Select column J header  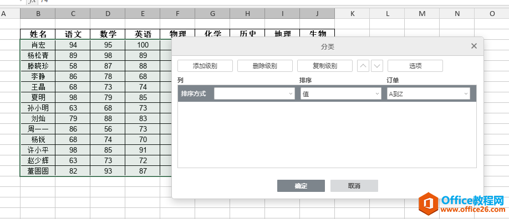click(317, 14)
